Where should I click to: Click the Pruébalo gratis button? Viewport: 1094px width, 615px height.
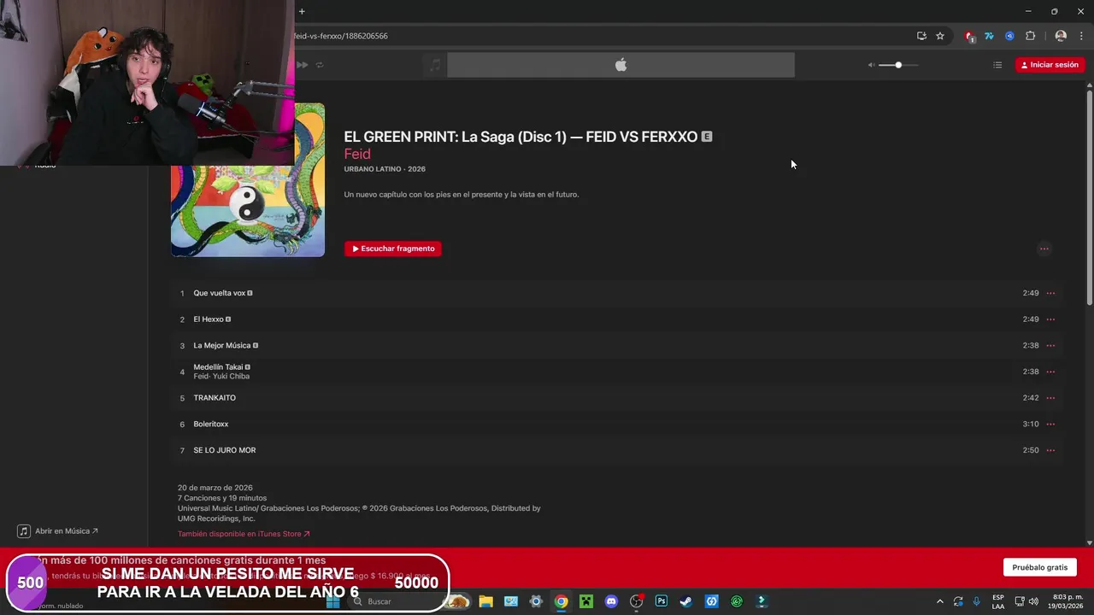[x=1040, y=567]
